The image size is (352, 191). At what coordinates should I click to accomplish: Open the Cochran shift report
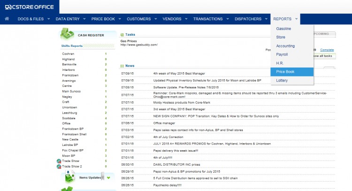pos(68,54)
